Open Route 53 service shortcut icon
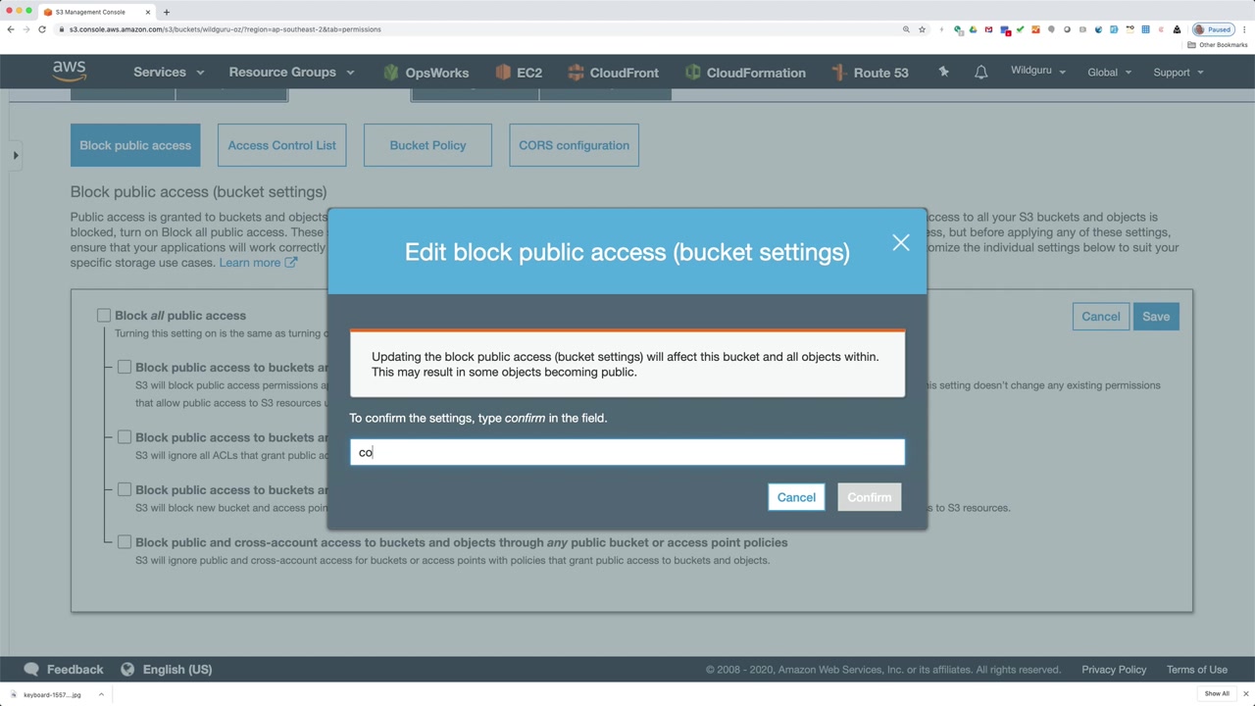The height and width of the screenshot is (706, 1255). pyautogui.click(x=839, y=73)
